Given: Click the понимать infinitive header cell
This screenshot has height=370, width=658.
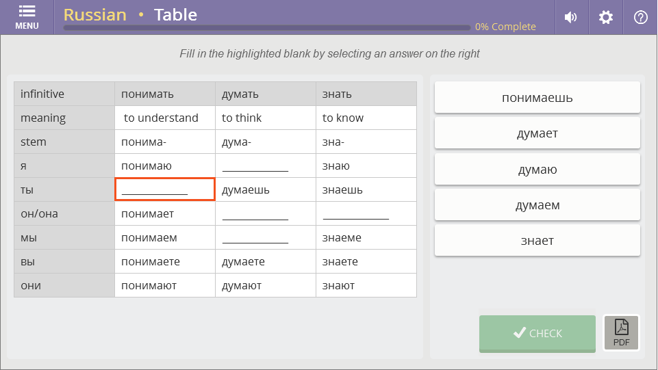Looking at the screenshot, I should 165,94.
